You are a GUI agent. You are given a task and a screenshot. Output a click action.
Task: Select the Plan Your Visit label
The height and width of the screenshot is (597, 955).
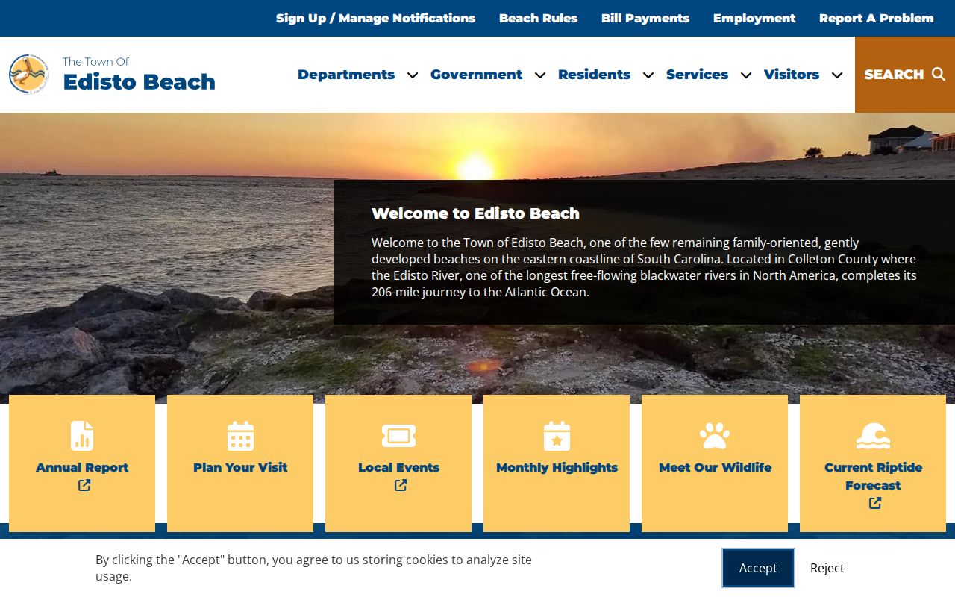(240, 467)
